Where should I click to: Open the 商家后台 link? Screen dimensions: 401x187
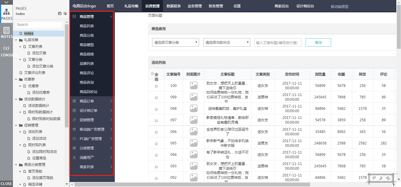click(x=282, y=6)
